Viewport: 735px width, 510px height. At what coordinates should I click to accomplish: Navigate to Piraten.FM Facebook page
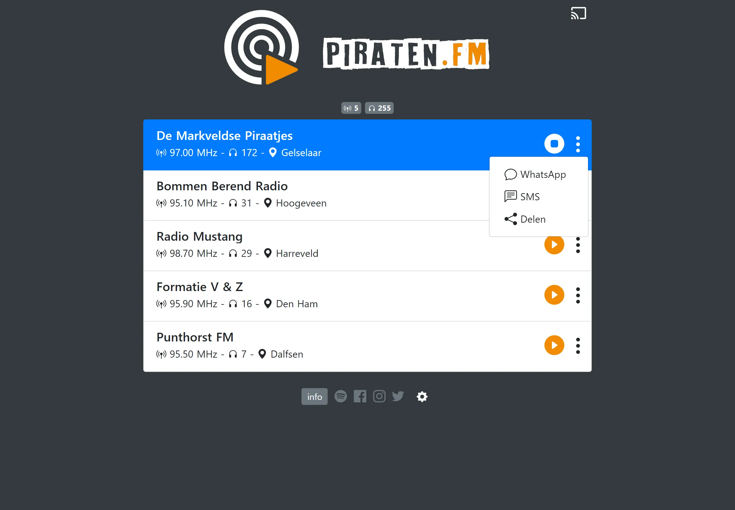(x=360, y=396)
